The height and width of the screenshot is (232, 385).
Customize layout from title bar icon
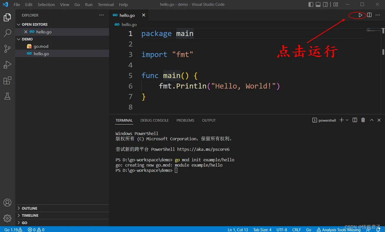tap(336, 4)
